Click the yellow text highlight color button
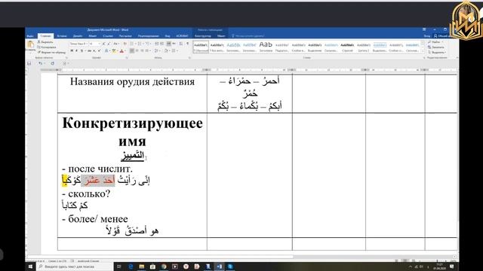The width and height of the screenshot is (483, 271). (114, 50)
